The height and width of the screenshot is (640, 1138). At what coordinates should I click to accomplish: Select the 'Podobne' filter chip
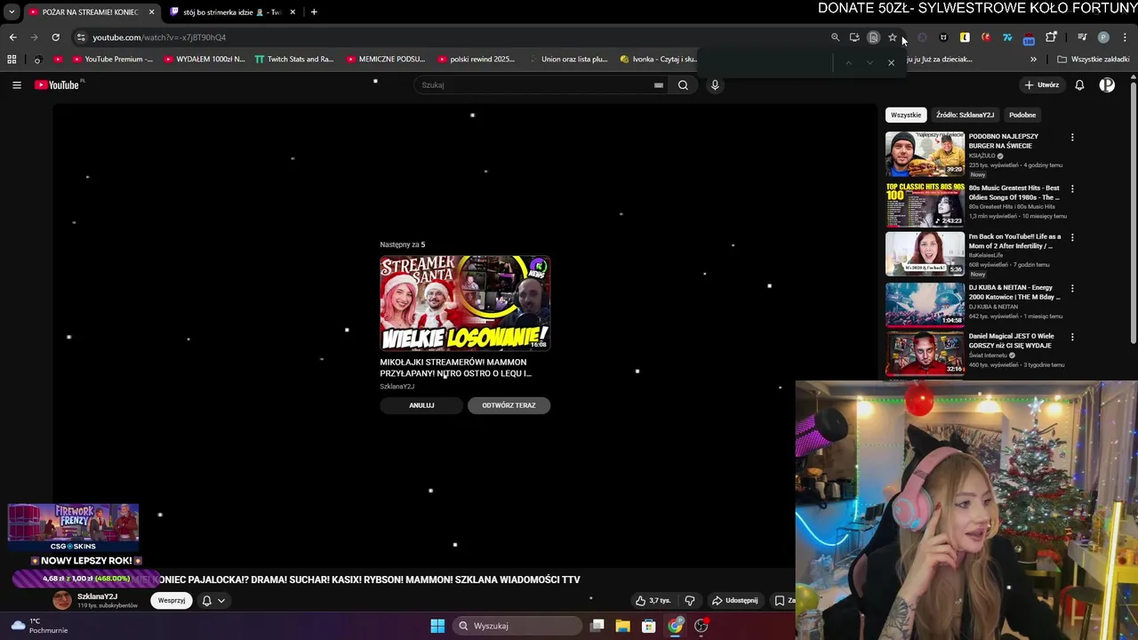tap(1022, 115)
